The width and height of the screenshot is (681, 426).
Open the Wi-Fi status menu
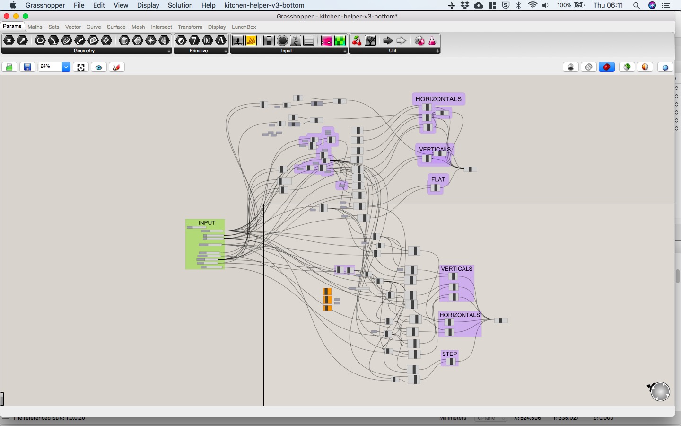click(x=533, y=5)
